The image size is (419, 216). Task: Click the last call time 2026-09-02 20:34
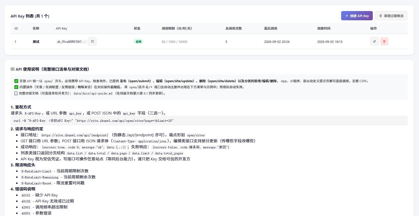(x=277, y=42)
